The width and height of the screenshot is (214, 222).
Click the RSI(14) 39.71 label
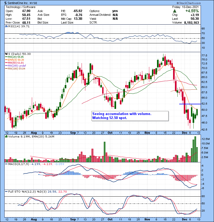point(19,26)
